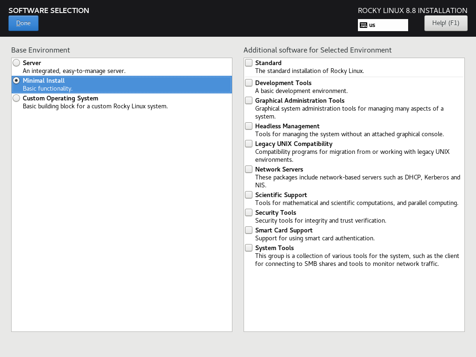Select the Minimal Install radio button

(x=16, y=80)
